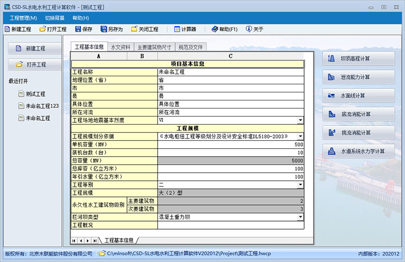The height and width of the screenshot is (262, 405).
Task: Click the 底流消能计算 icon
Action: click(x=332, y=114)
